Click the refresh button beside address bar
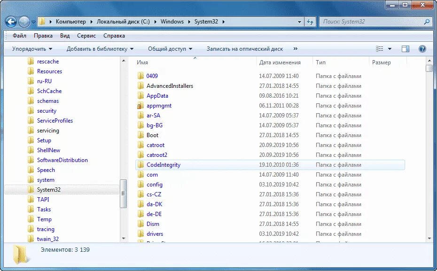 (x=310, y=22)
